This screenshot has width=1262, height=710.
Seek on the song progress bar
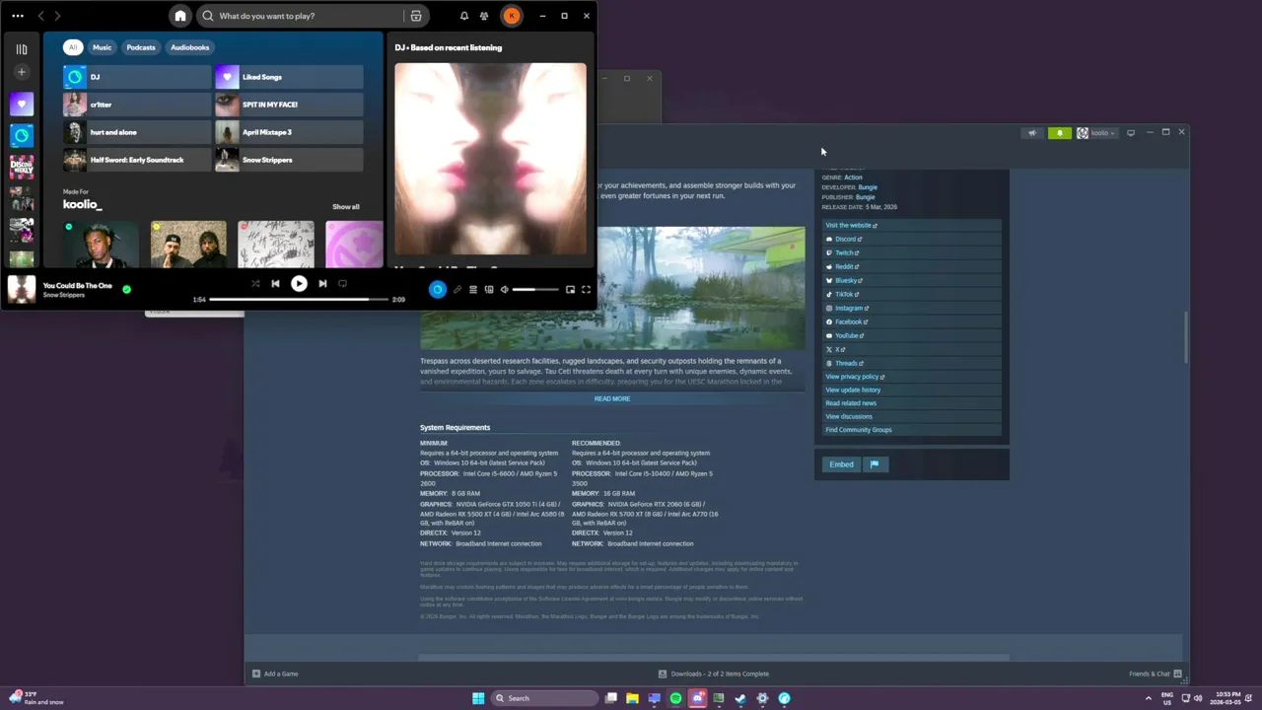[299, 299]
